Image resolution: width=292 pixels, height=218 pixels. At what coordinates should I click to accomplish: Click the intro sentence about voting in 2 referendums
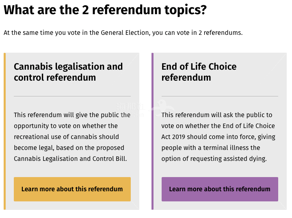[x=123, y=32]
